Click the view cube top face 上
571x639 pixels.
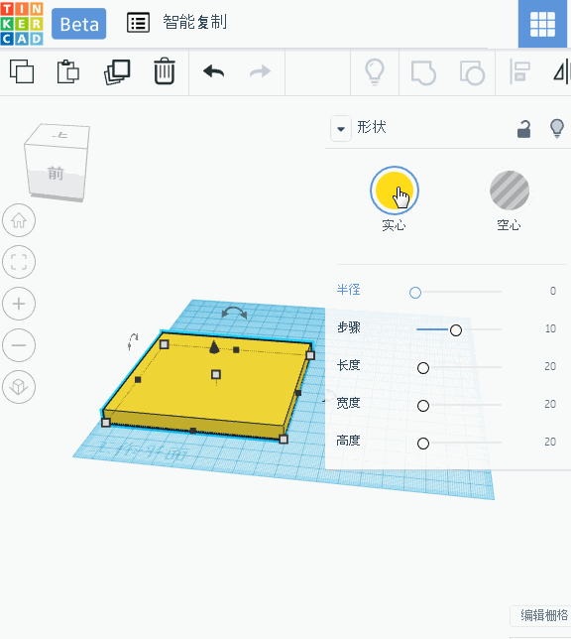59,135
